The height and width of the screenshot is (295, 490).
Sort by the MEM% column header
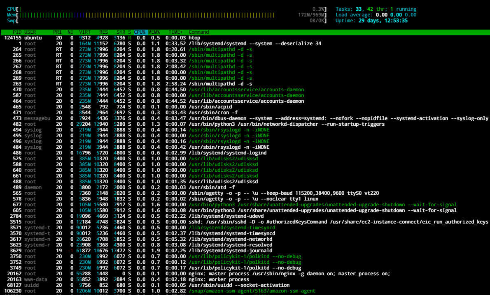coord(154,32)
